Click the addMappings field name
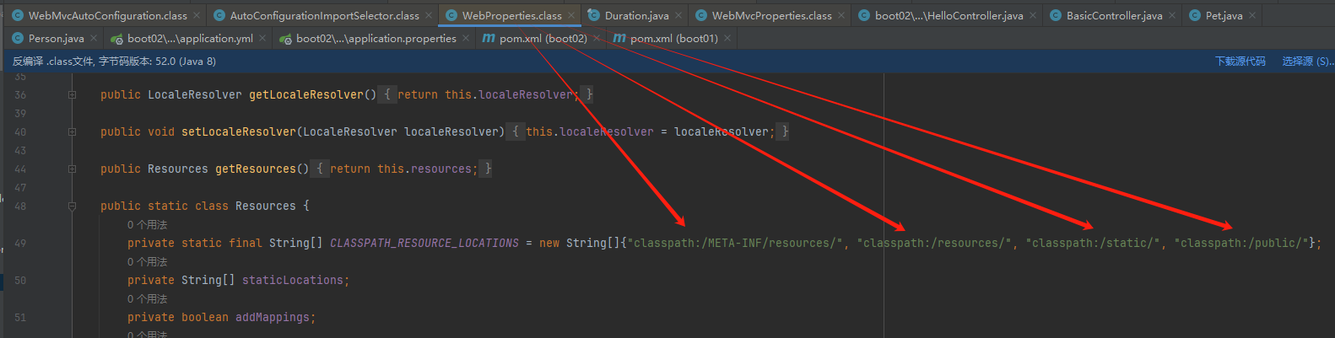1335x338 pixels. tap(273, 317)
